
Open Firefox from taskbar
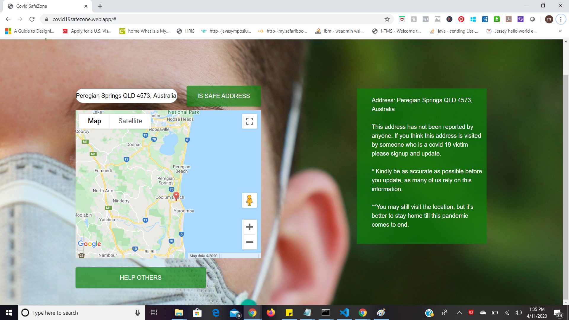[x=271, y=313]
